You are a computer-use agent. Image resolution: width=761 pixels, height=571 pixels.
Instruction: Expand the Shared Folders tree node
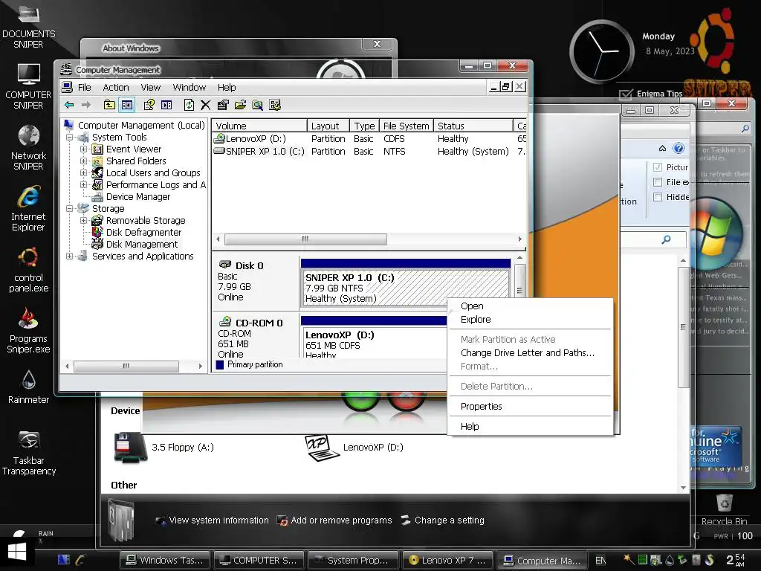pos(83,161)
